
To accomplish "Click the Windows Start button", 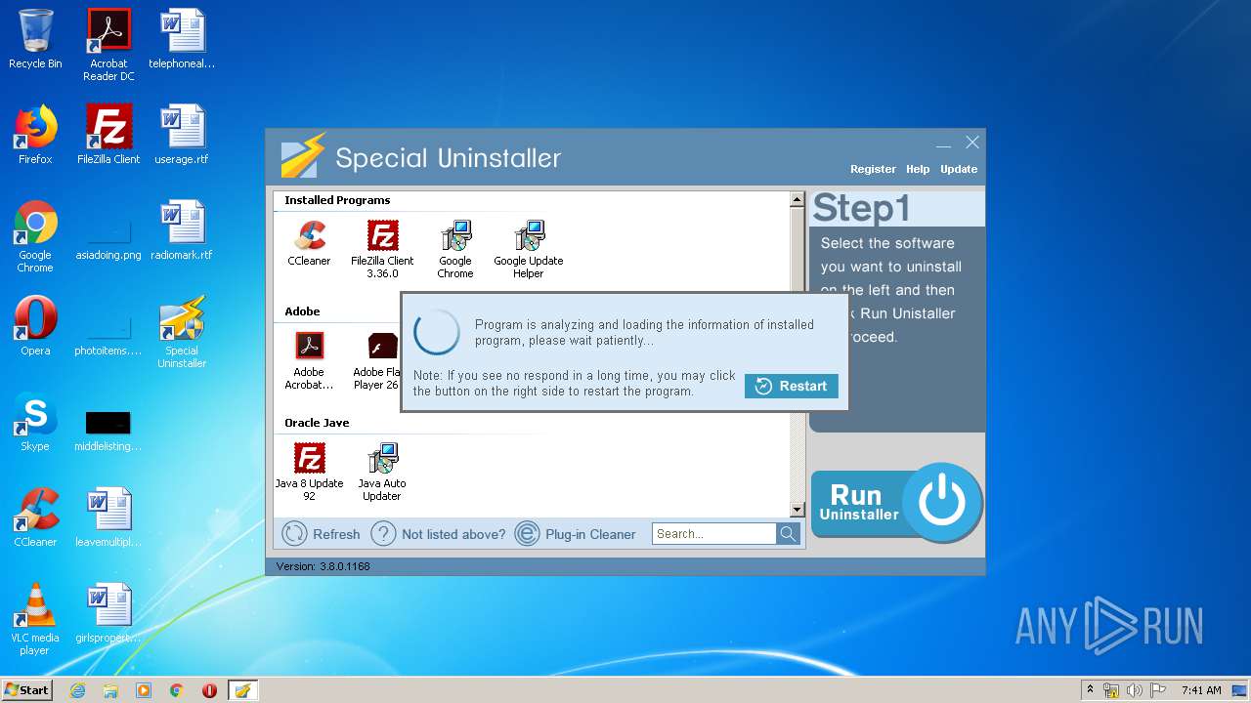I will [27, 689].
